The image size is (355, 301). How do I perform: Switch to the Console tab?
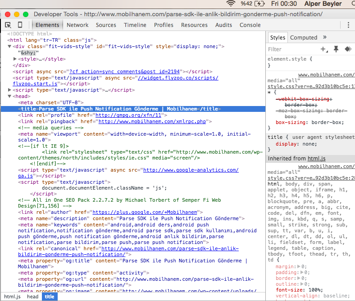click(250, 25)
